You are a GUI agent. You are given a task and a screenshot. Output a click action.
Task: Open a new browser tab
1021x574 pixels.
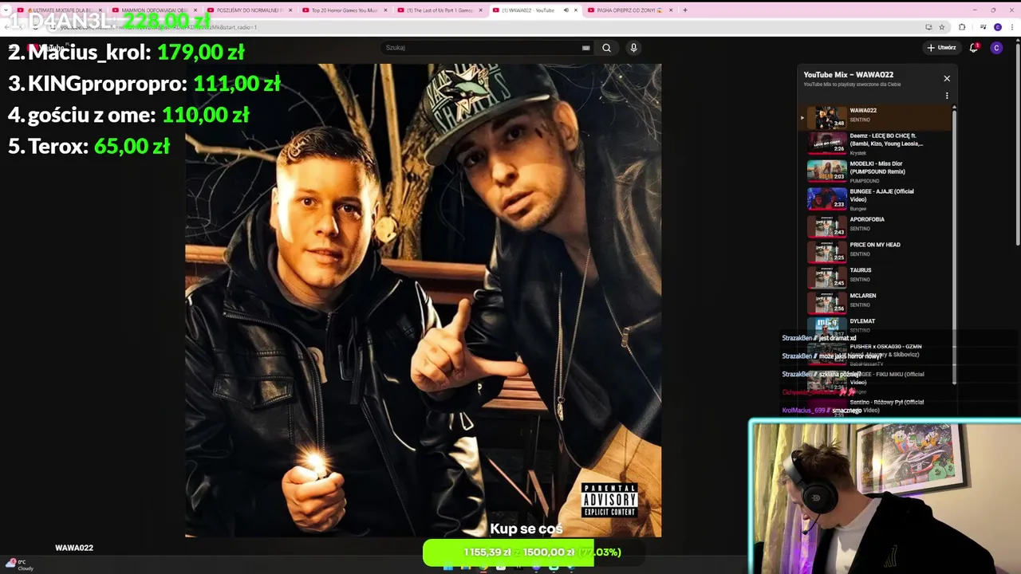point(684,10)
